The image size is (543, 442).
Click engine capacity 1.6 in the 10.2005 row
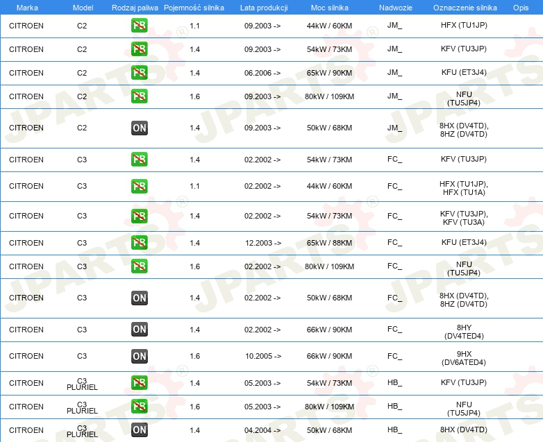point(194,356)
